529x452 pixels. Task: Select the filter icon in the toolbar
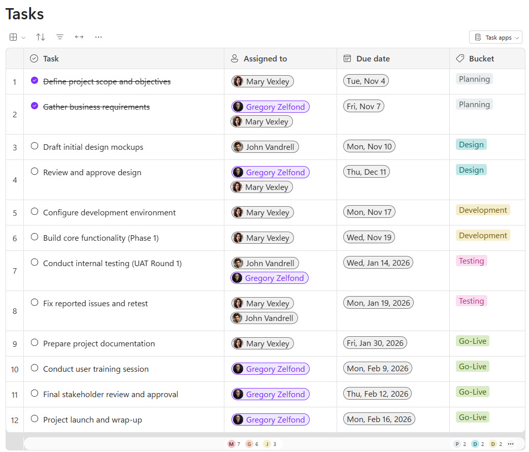point(60,37)
